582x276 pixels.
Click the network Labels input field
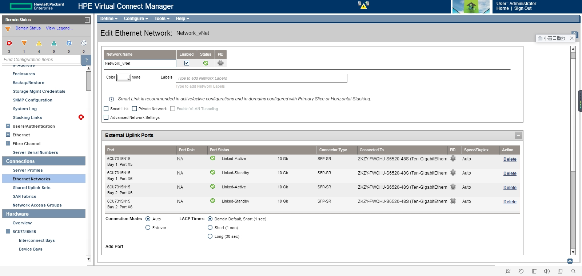coord(262,78)
